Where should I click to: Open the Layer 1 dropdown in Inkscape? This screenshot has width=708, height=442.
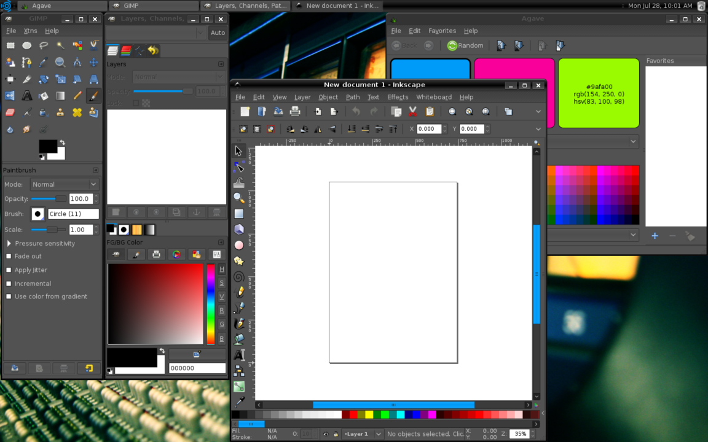tap(363, 434)
